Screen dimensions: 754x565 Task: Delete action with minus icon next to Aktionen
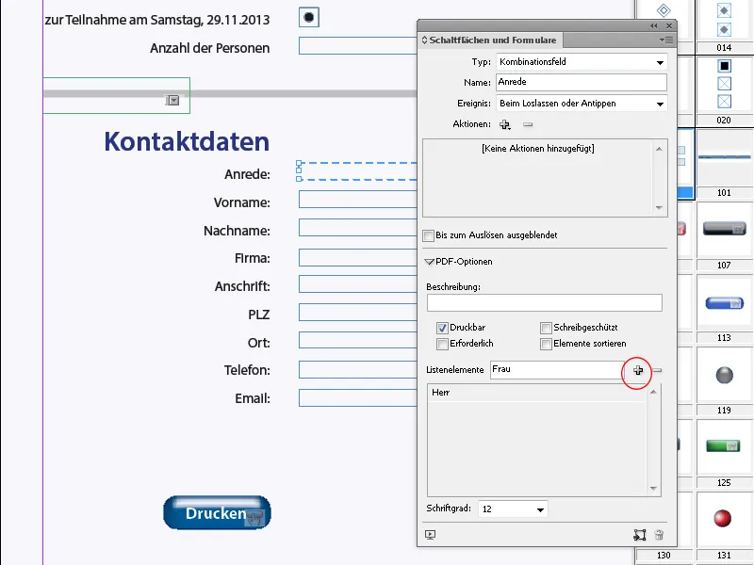pyautogui.click(x=528, y=124)
